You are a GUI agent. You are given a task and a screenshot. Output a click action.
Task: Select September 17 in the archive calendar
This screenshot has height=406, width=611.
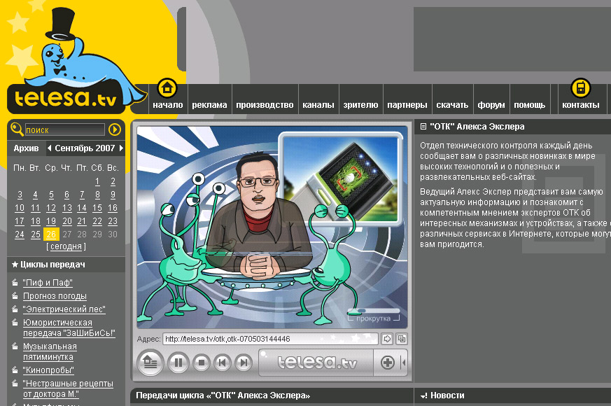(20, 221)
